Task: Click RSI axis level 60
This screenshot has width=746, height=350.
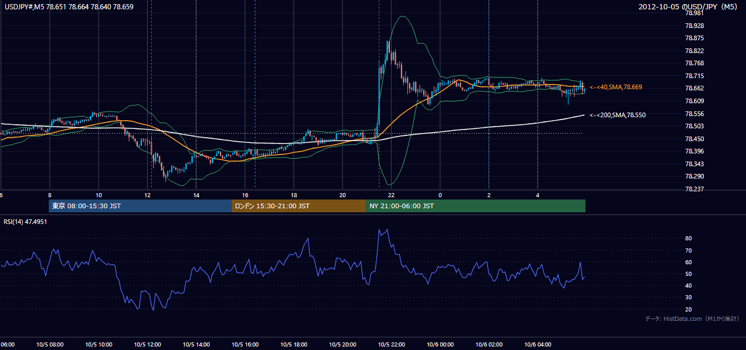Action: [689, 262]
